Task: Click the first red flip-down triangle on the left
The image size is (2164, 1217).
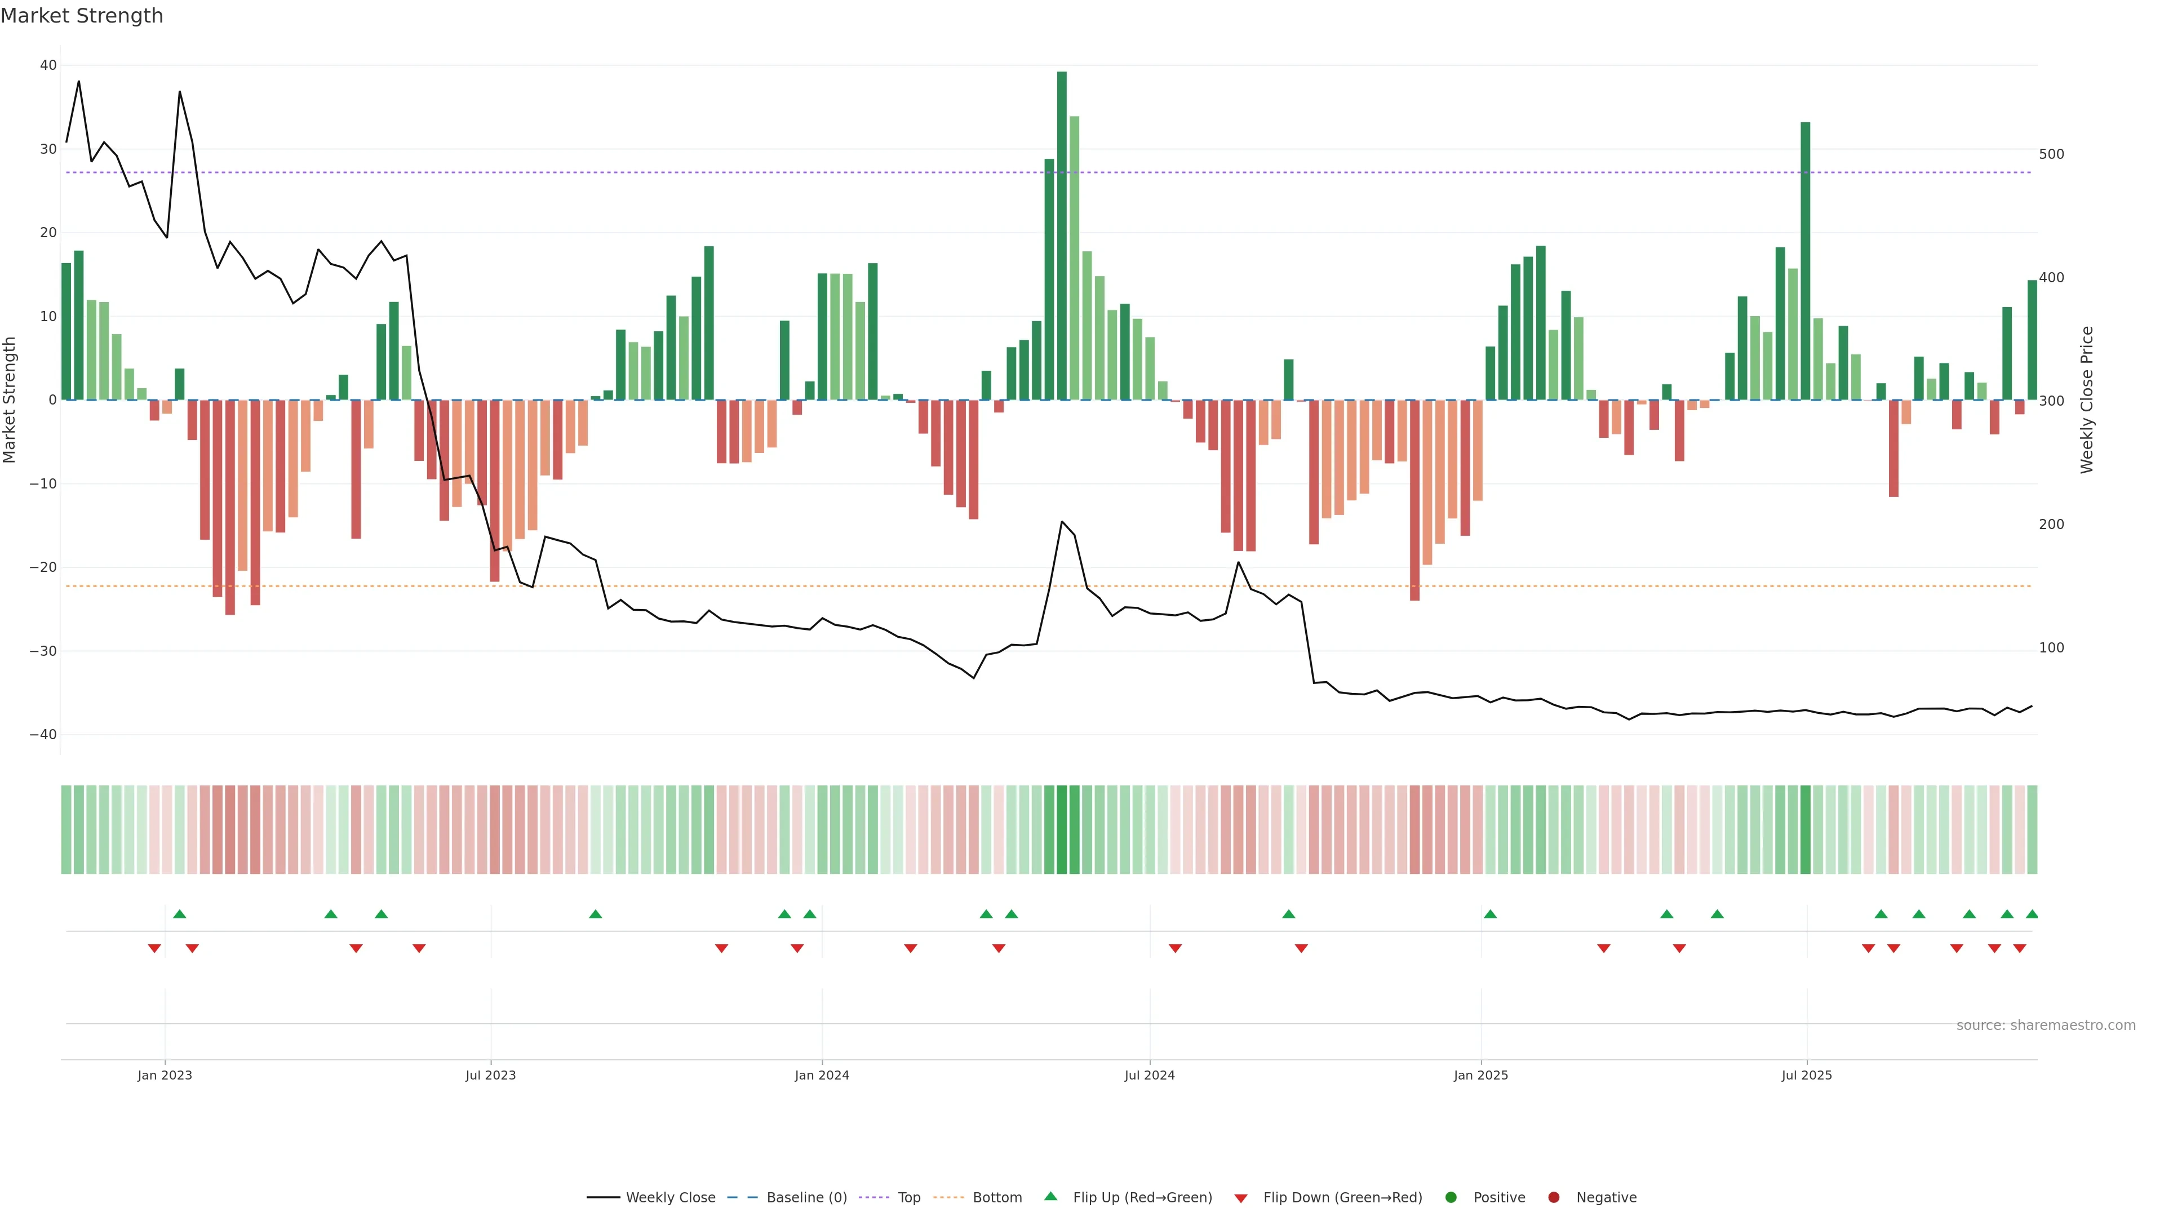Action: (154, 948)
